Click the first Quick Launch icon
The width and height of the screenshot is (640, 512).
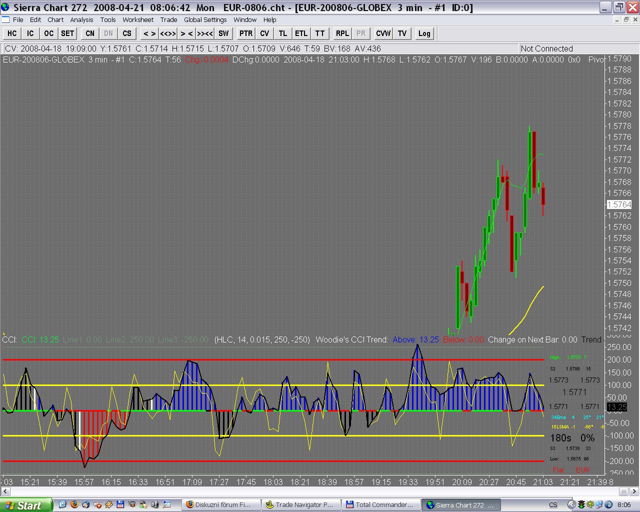click(62, 504)
